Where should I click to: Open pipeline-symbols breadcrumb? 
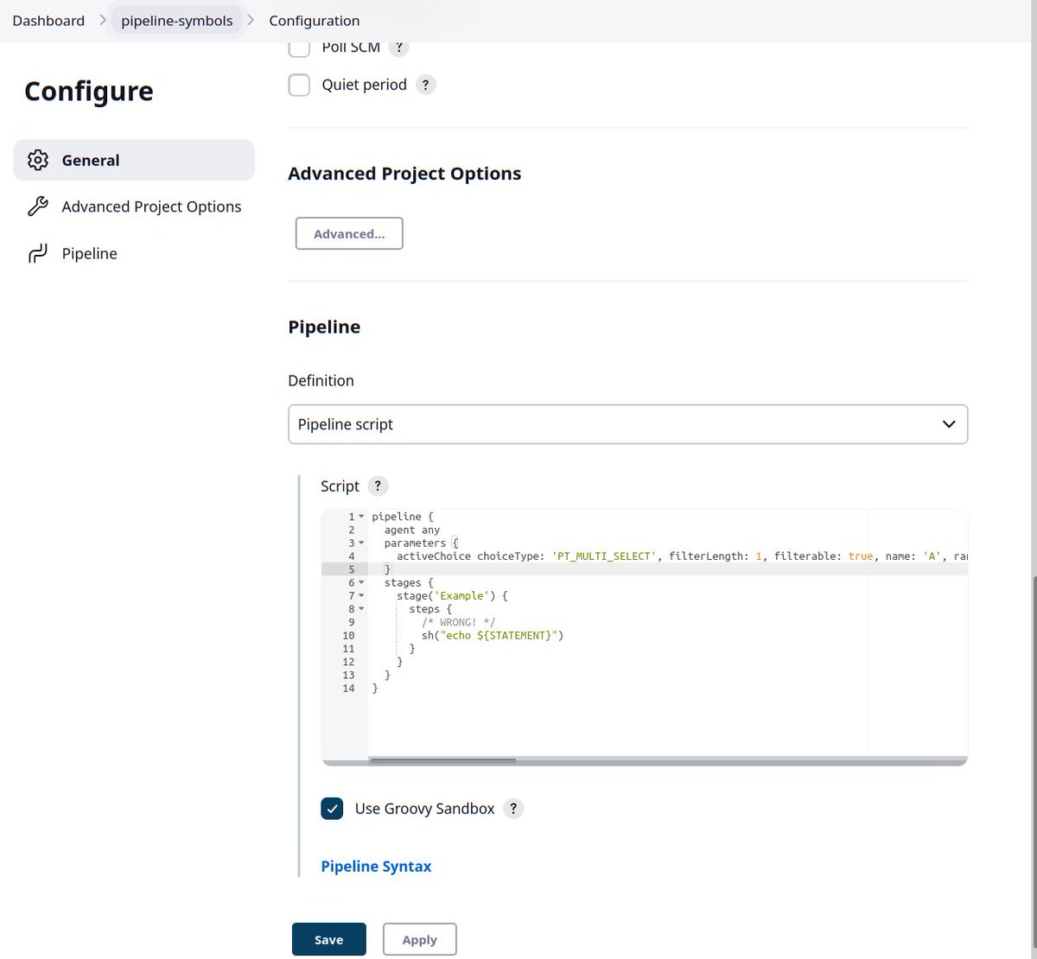[177, 20]
